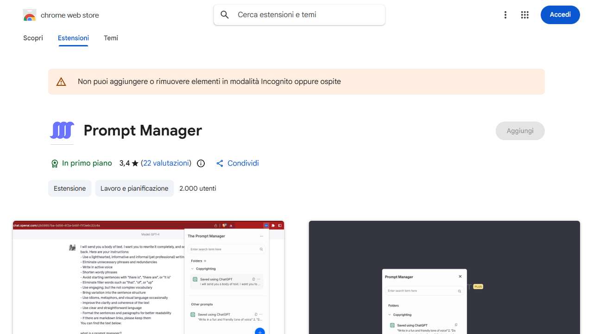Switch to the Scopri tab
Screen dimensions: 593x334
coord(33,38)
